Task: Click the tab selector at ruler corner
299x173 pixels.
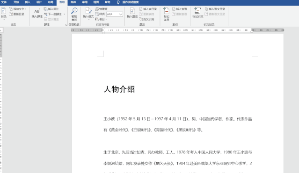Action: coord(1,30)
